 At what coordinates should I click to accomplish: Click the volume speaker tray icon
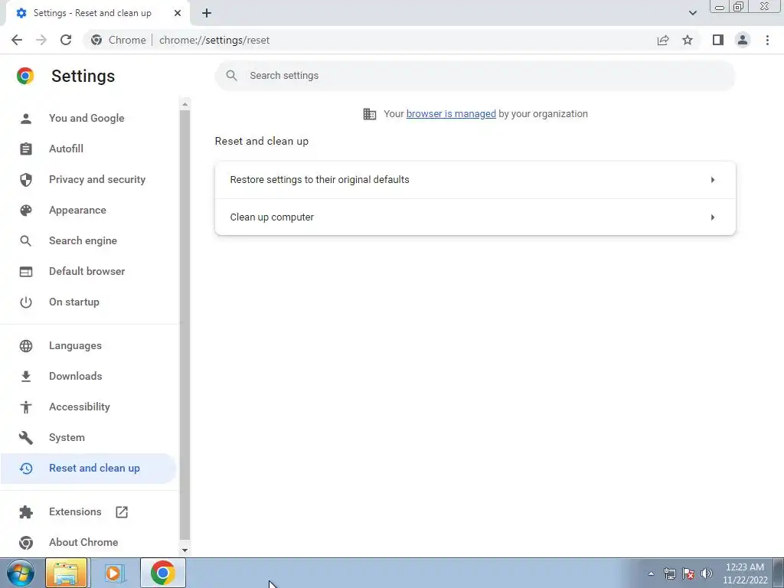point(707,573)
